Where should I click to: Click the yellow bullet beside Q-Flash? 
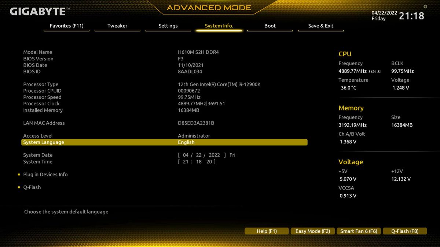point(19,187)
